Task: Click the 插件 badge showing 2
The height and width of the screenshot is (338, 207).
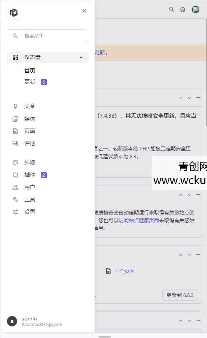Action: click(44, 175)
